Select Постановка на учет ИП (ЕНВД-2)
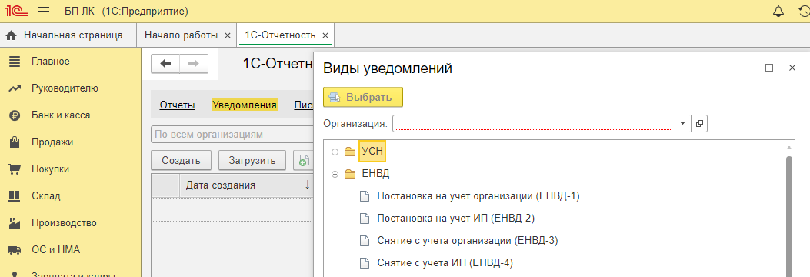This screenshot has width=810, height=277. click(455, 218)
